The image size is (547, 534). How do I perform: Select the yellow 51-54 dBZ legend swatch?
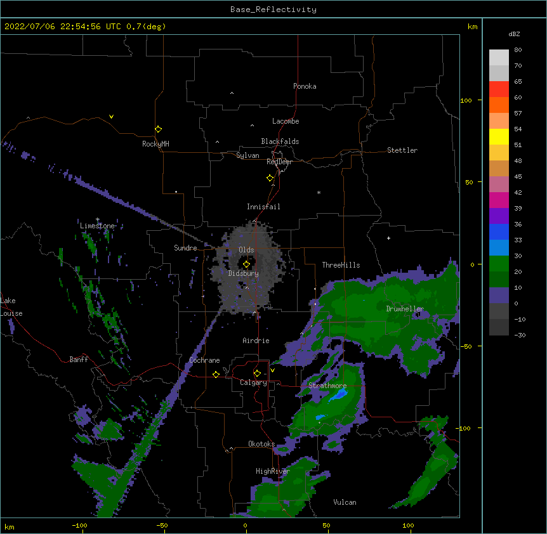pyautogui.click(x=499, y=136)
